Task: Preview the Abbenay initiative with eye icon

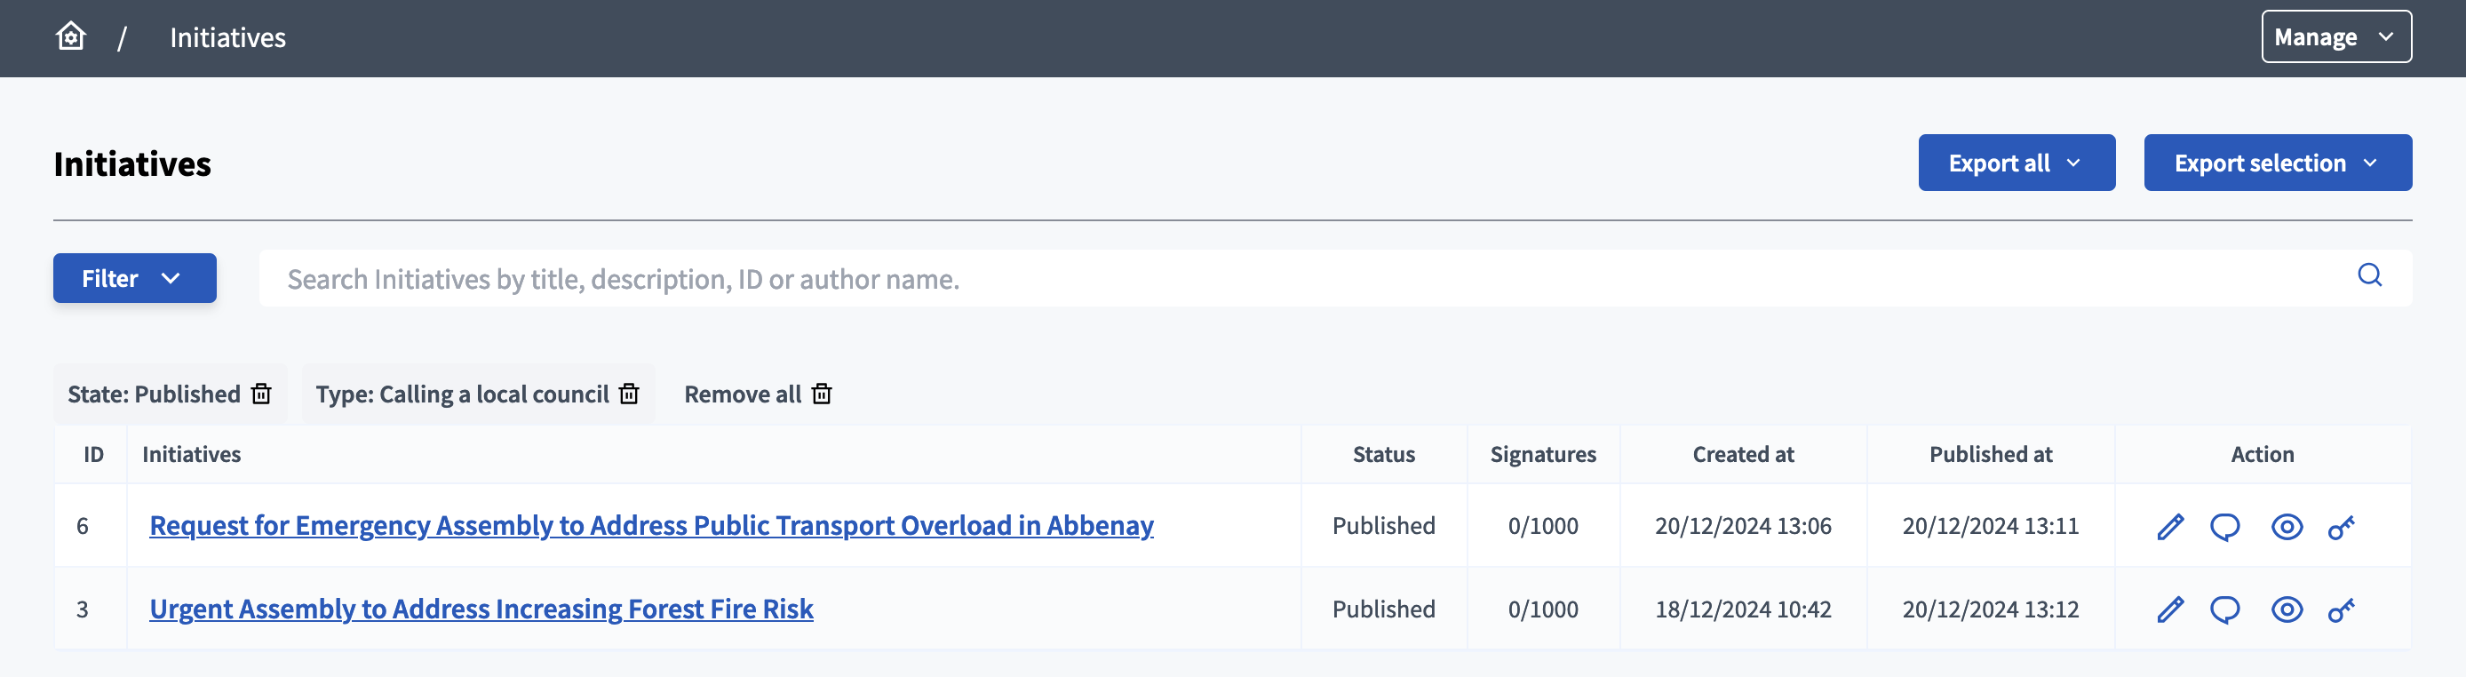Action: (2286, 526)
